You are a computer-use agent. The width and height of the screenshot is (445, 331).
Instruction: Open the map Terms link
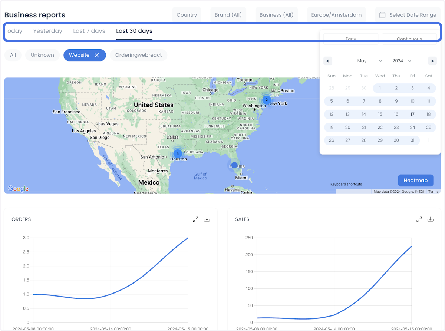pyautogui.click(x=433, y=192)
